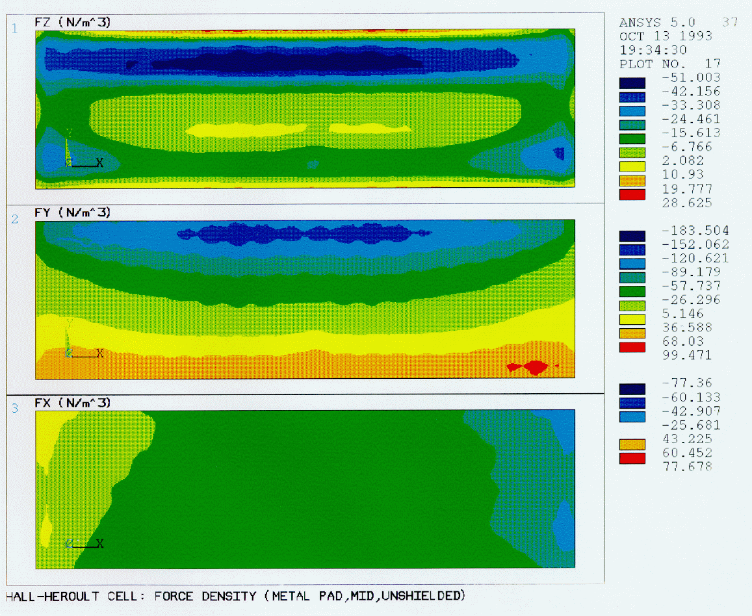Pick the red swatch in the FY legend

click(x=632, y=347)
